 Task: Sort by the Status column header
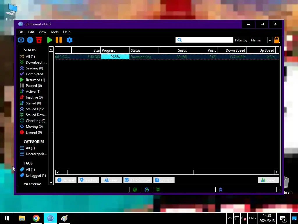(144, 50)
